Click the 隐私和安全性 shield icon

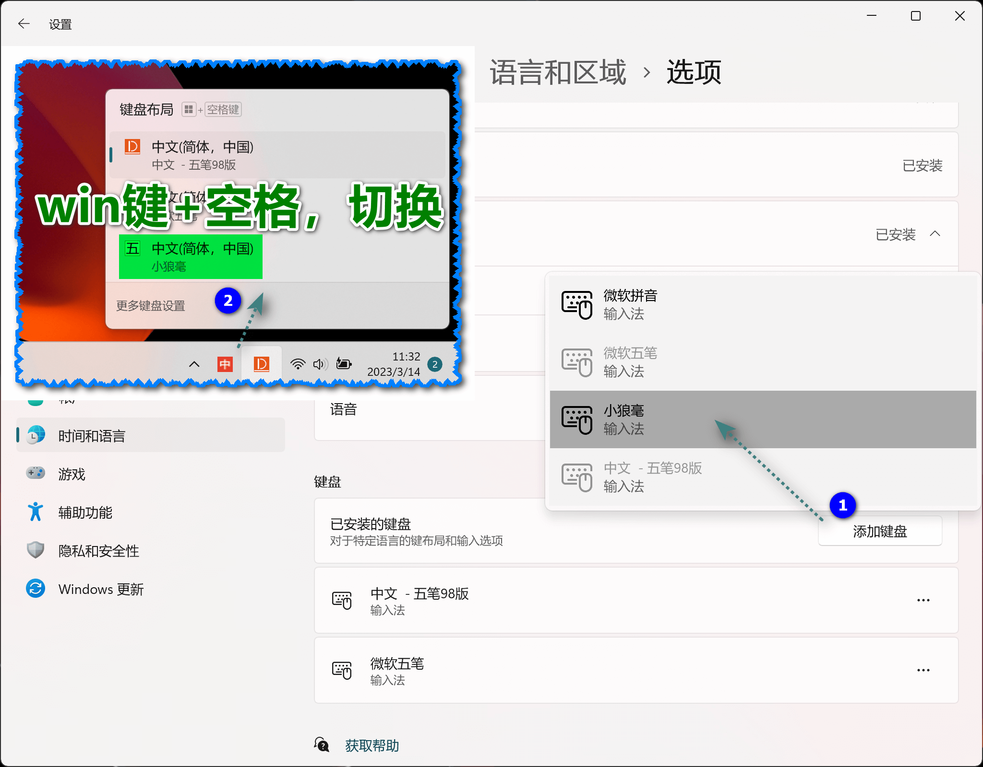pyautogui.click(x=36, y=550)
